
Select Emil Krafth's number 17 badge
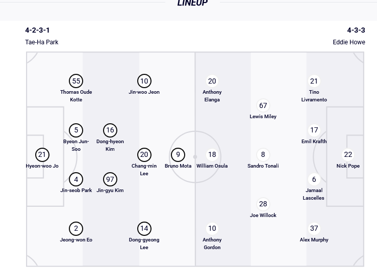[314, 130]
